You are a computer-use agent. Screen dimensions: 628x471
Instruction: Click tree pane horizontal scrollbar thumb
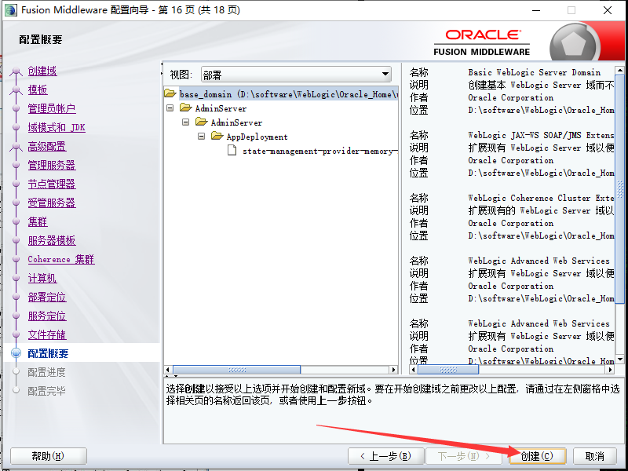237,370
